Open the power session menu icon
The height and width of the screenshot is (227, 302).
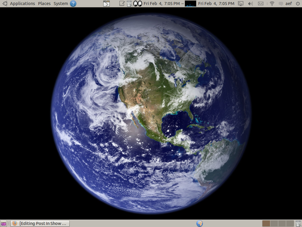coord(298,4)
